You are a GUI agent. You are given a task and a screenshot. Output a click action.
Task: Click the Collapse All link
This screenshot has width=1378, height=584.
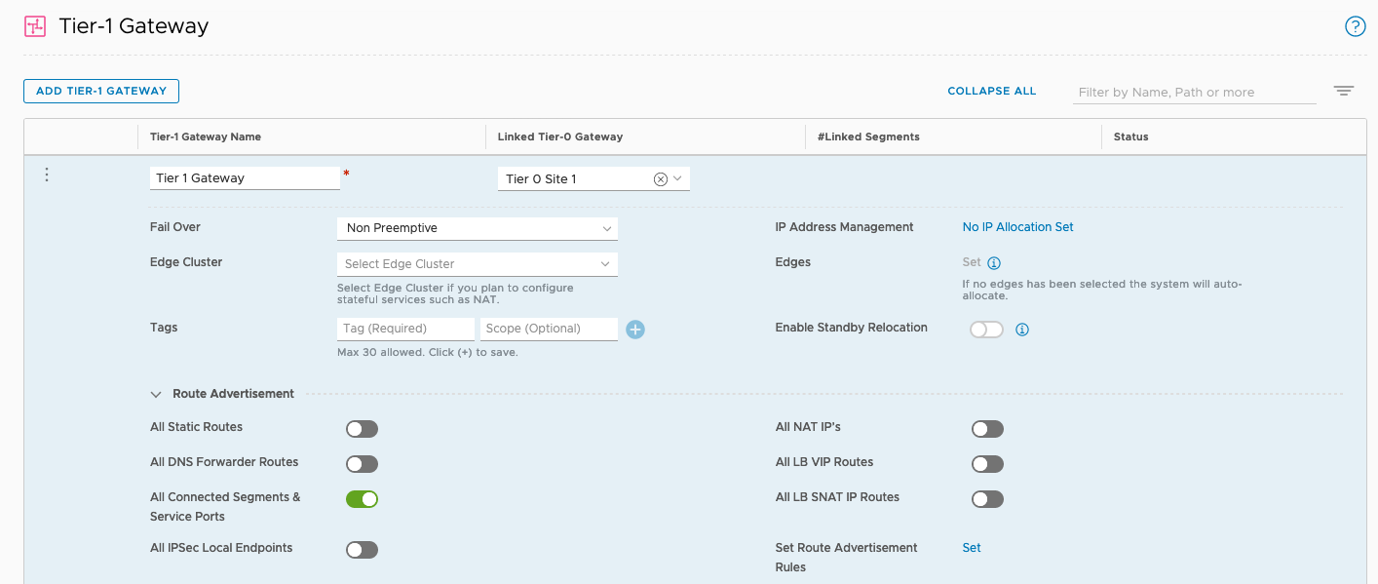[991, 91]
